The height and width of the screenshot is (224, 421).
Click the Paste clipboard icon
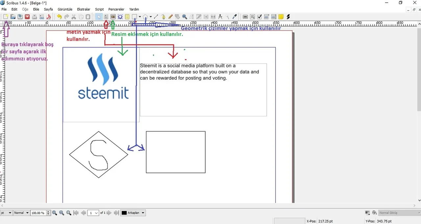click(x=88, y=17)
